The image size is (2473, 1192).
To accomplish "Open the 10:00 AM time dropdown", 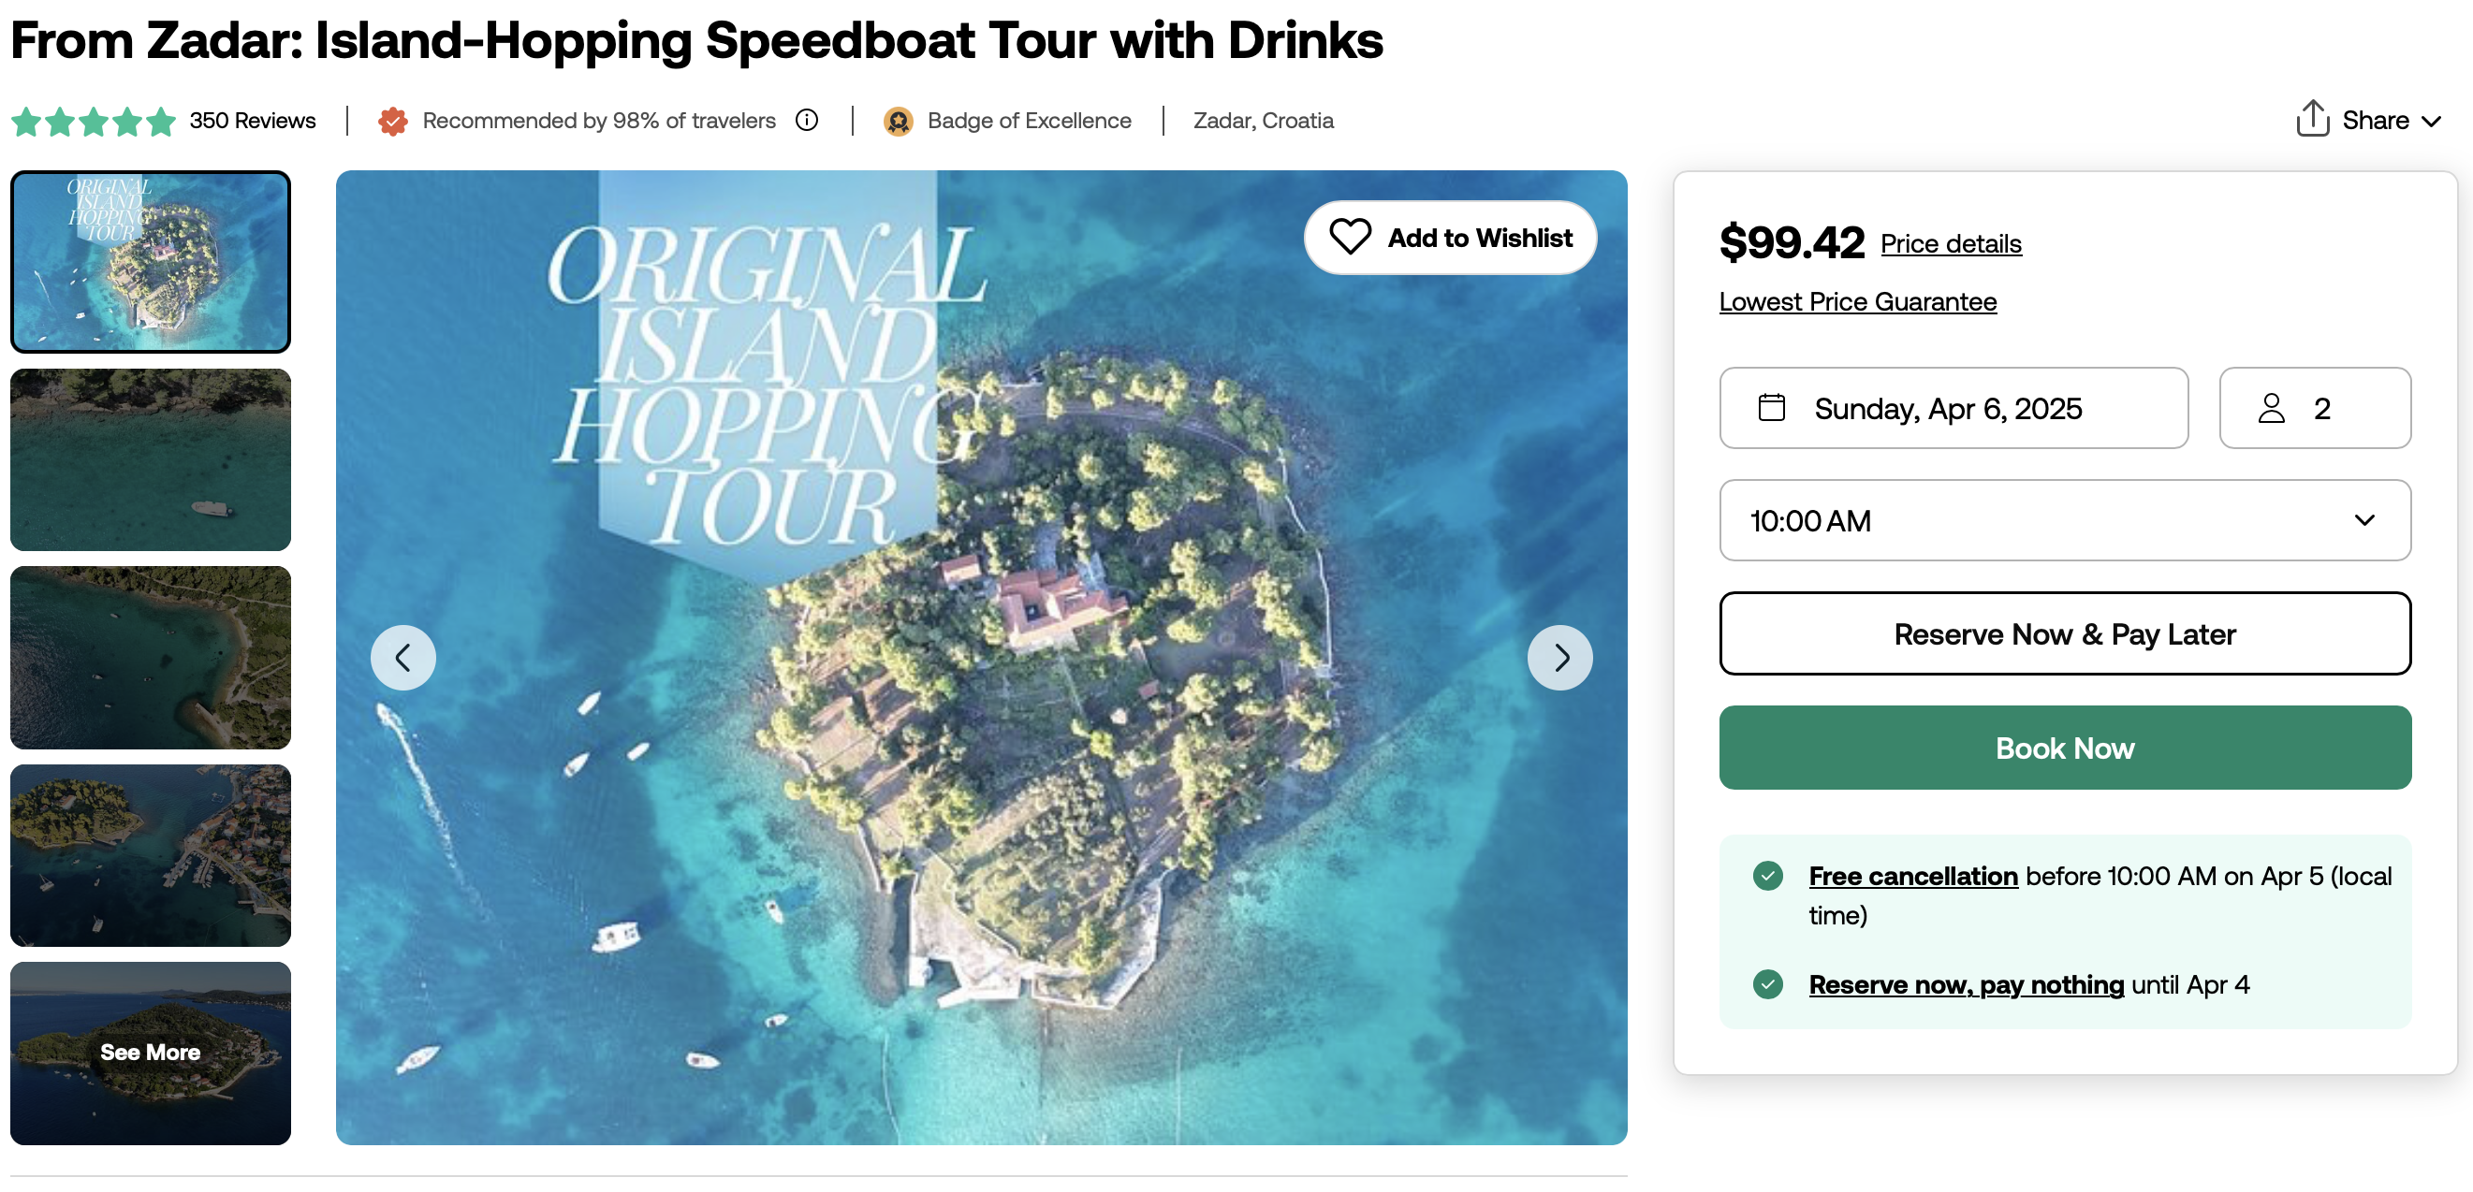I will point(2064,520).
